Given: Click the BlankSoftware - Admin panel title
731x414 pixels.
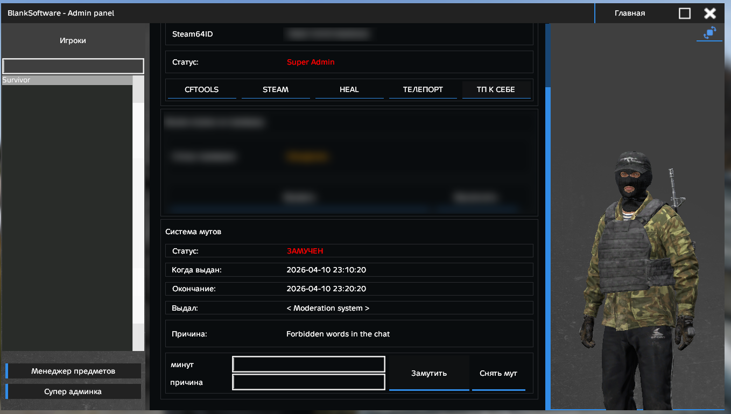Looking at the screenshot, I should [61, 13].
